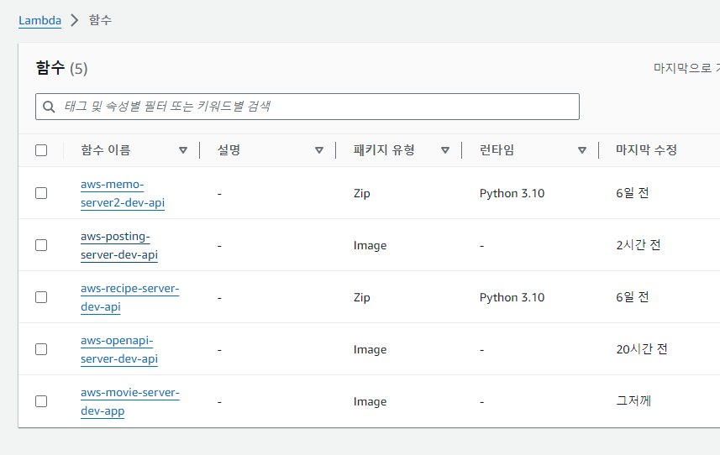The width and height of the screenshot is (720, 455).
Task: Click the 런타임 column header label
Action: coord(497,150)
